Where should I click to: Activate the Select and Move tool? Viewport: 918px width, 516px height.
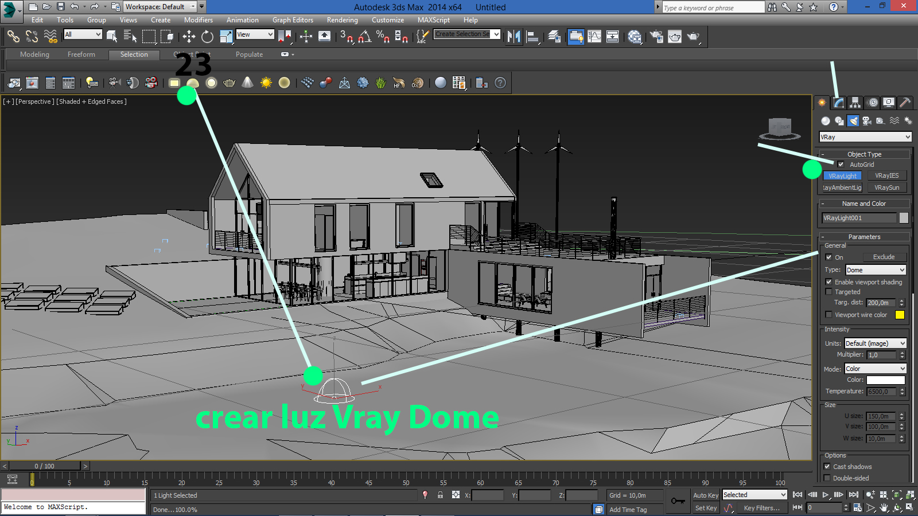coord(189,37)
